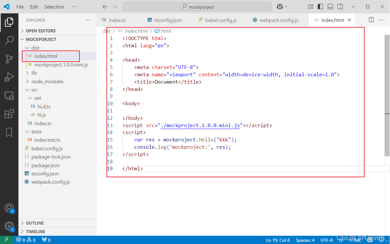Image resolution: width=390 pixels, height=244 pixels.
Task: Click Ln 19, Col 8 status item
Action: pos(278,240)
